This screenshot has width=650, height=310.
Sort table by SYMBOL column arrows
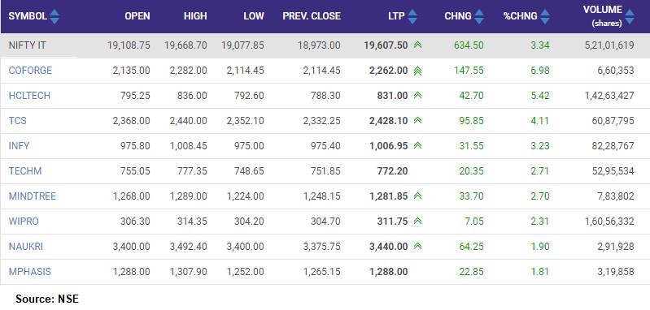(x=55, y=16)
